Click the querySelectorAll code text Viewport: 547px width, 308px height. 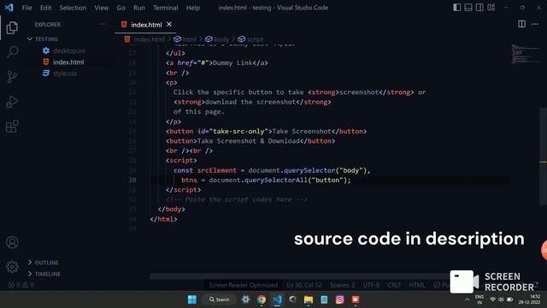tap(276, 180)
